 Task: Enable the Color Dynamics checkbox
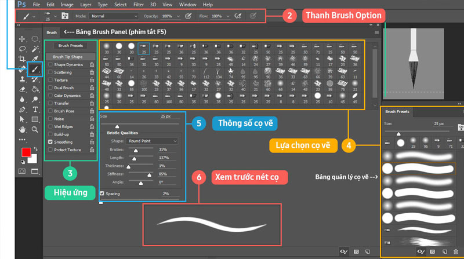click(x=50, y=95)
